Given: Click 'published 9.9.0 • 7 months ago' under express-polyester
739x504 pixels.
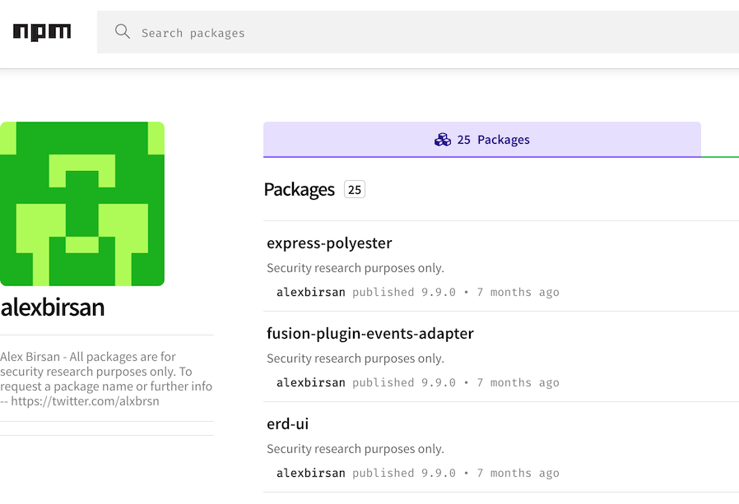Looking at the screenshot, I should tap(456, 292).
